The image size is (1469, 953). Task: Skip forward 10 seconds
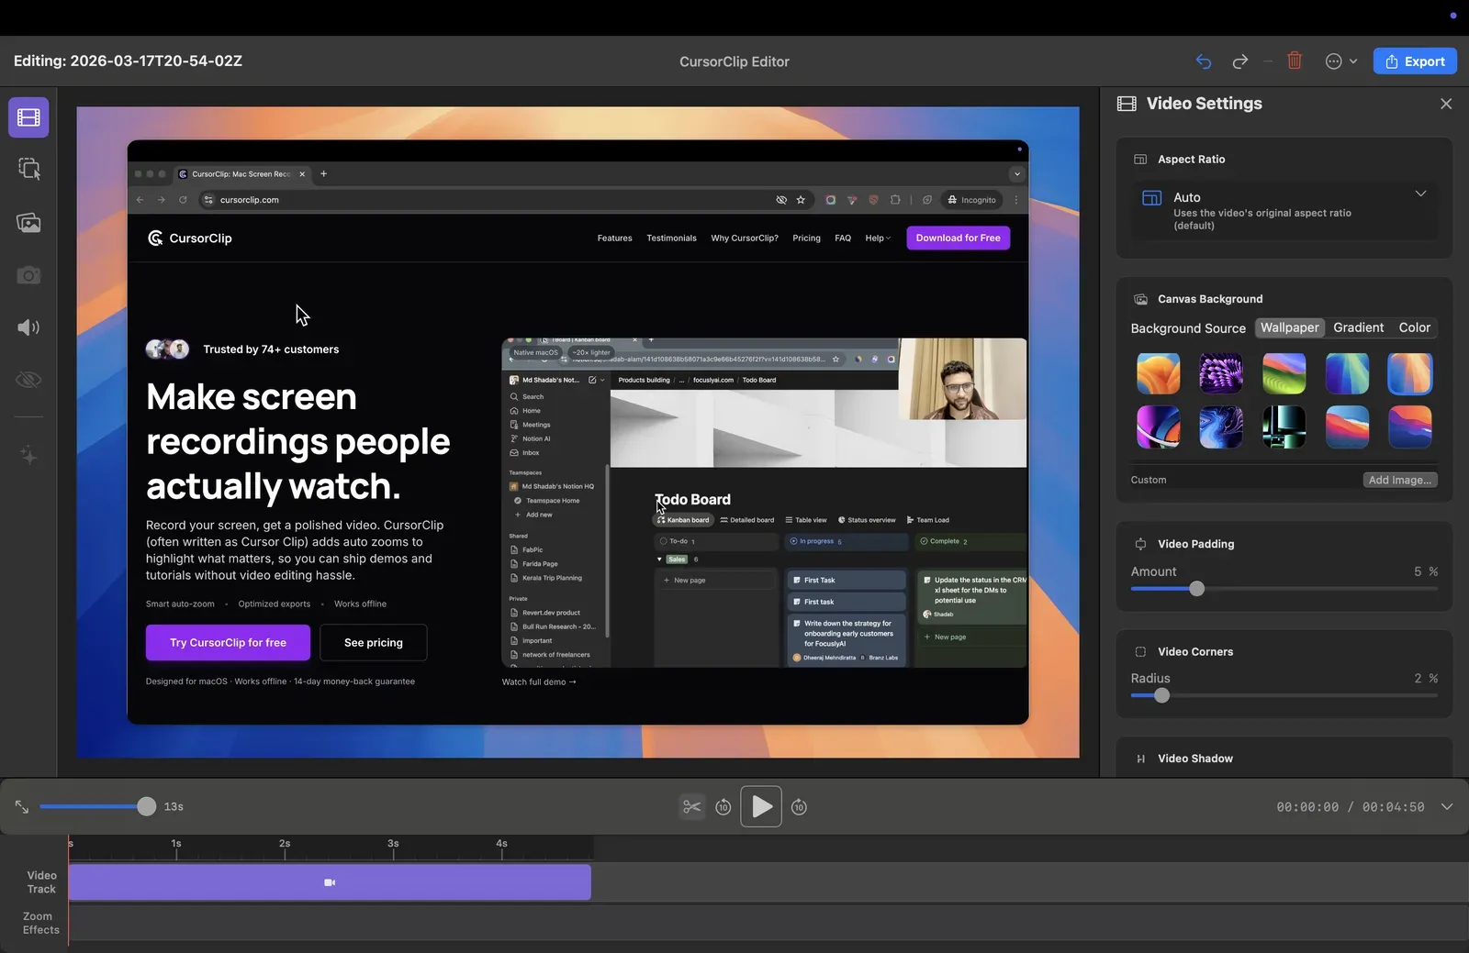799,807
